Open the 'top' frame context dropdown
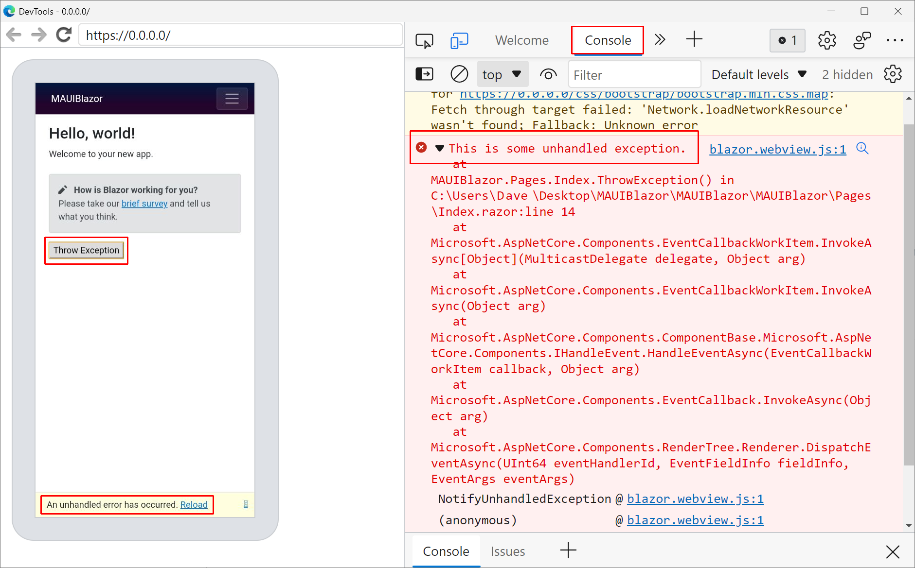915x568 pixels. point(502,74)
